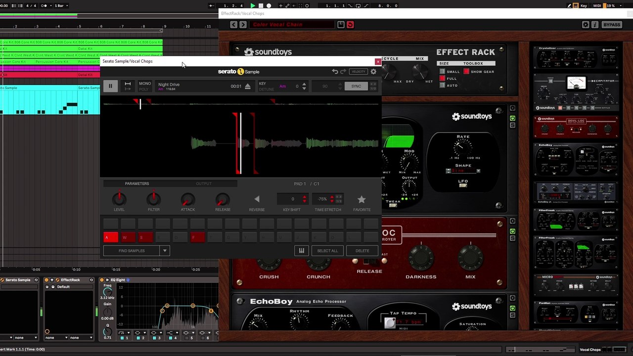Viewport: 633px width, 356px height.
Task: Toggle EQ Eight band 4
Action: coord(170,338)
